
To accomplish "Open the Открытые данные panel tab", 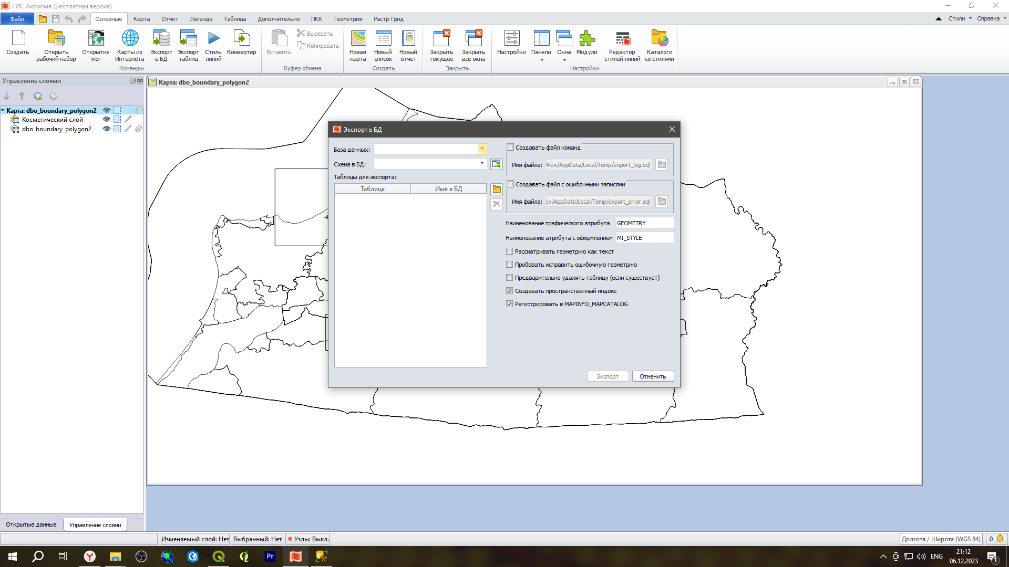I will tap(32, 524).
